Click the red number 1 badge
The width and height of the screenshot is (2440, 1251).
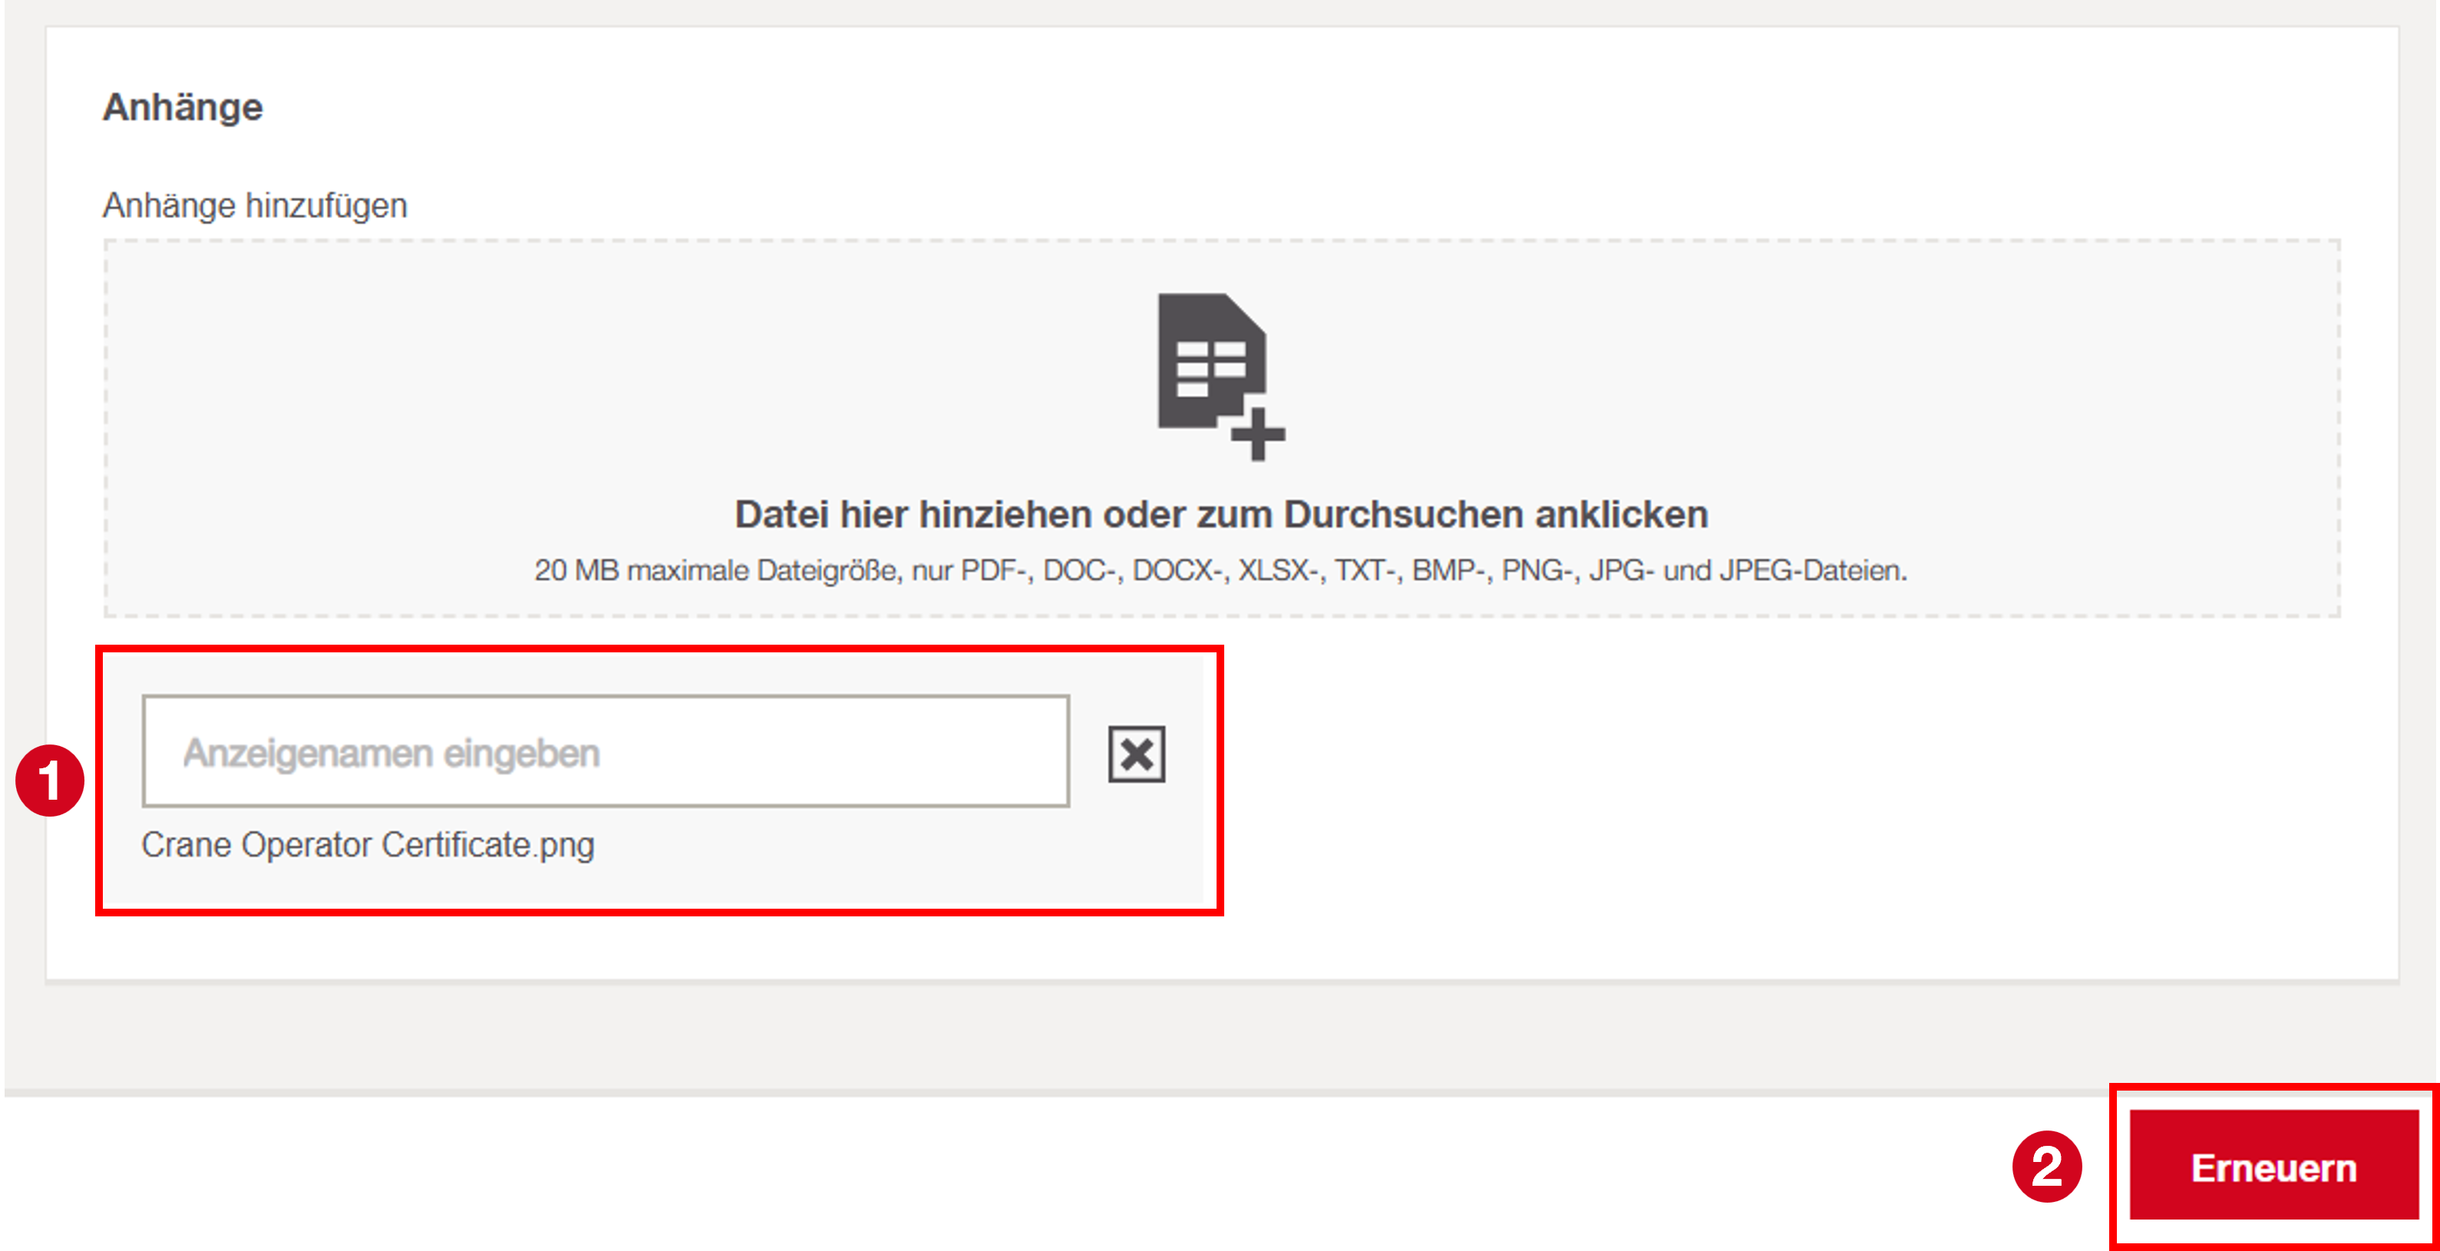[x=50, y=781]
